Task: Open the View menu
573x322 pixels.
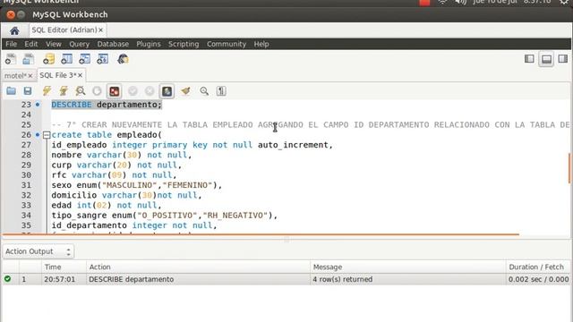Action: click(x=54, y=44)
